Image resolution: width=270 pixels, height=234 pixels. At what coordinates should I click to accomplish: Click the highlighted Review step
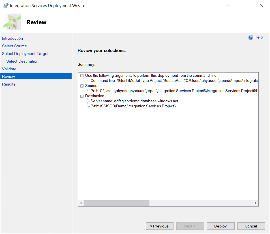(8, 76)
